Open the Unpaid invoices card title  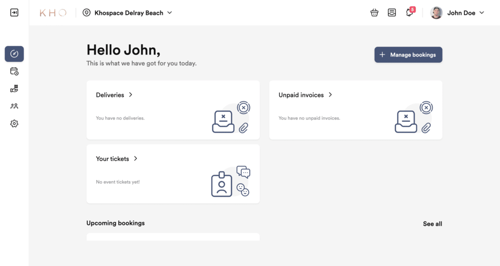tap(301, 95)
